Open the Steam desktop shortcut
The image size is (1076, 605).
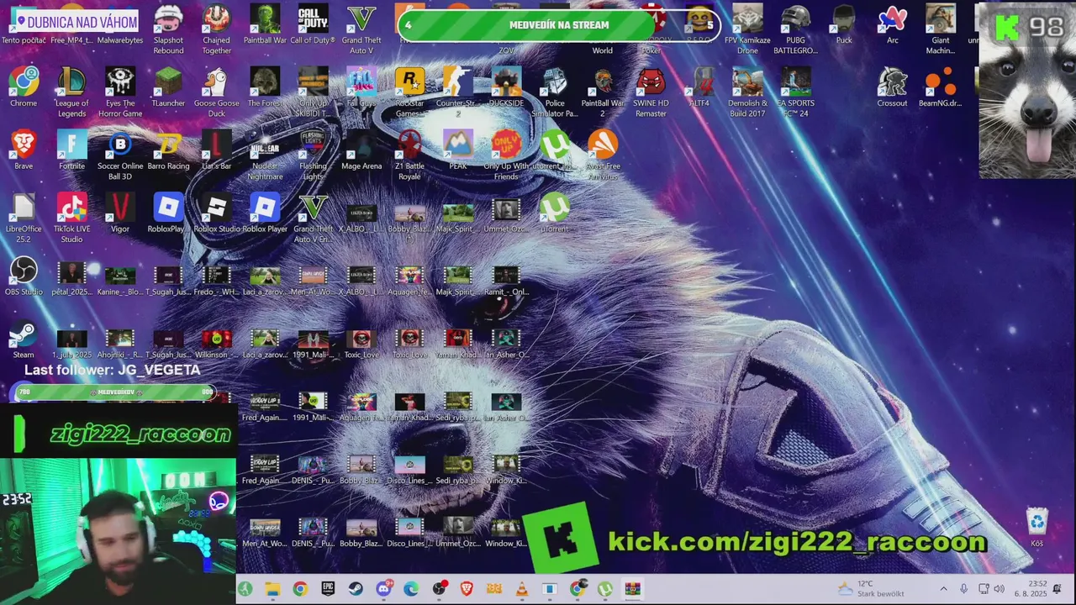tap(24, 339)
